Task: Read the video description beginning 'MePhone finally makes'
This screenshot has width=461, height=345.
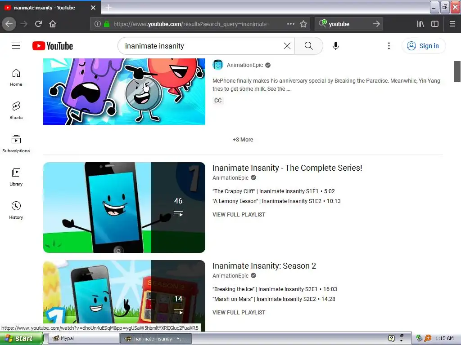Action: pyautogui.click(x=326, y=85)
